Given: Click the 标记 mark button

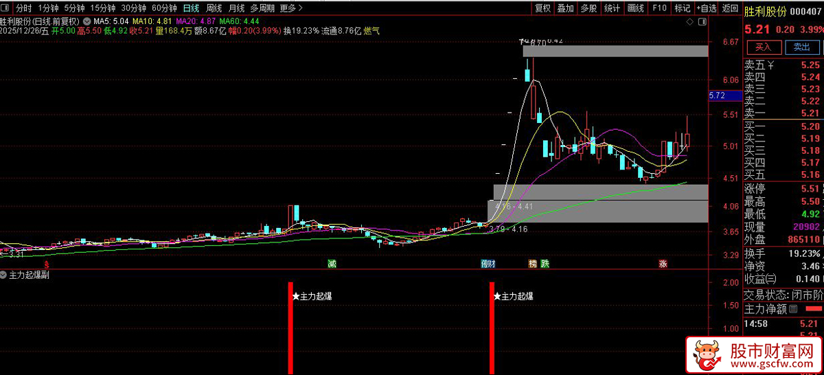Looking at the screenshot, I should [x=683, y=8].
